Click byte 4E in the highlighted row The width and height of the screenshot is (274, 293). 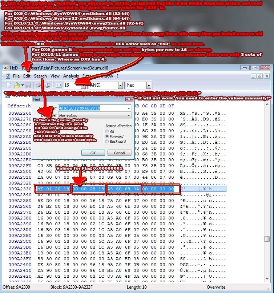pos(40,189)
